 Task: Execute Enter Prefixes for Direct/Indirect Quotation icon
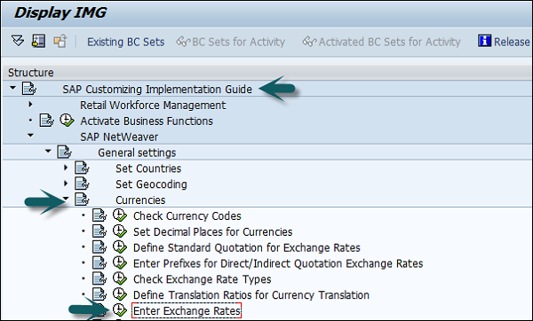(x=120, y=262)
